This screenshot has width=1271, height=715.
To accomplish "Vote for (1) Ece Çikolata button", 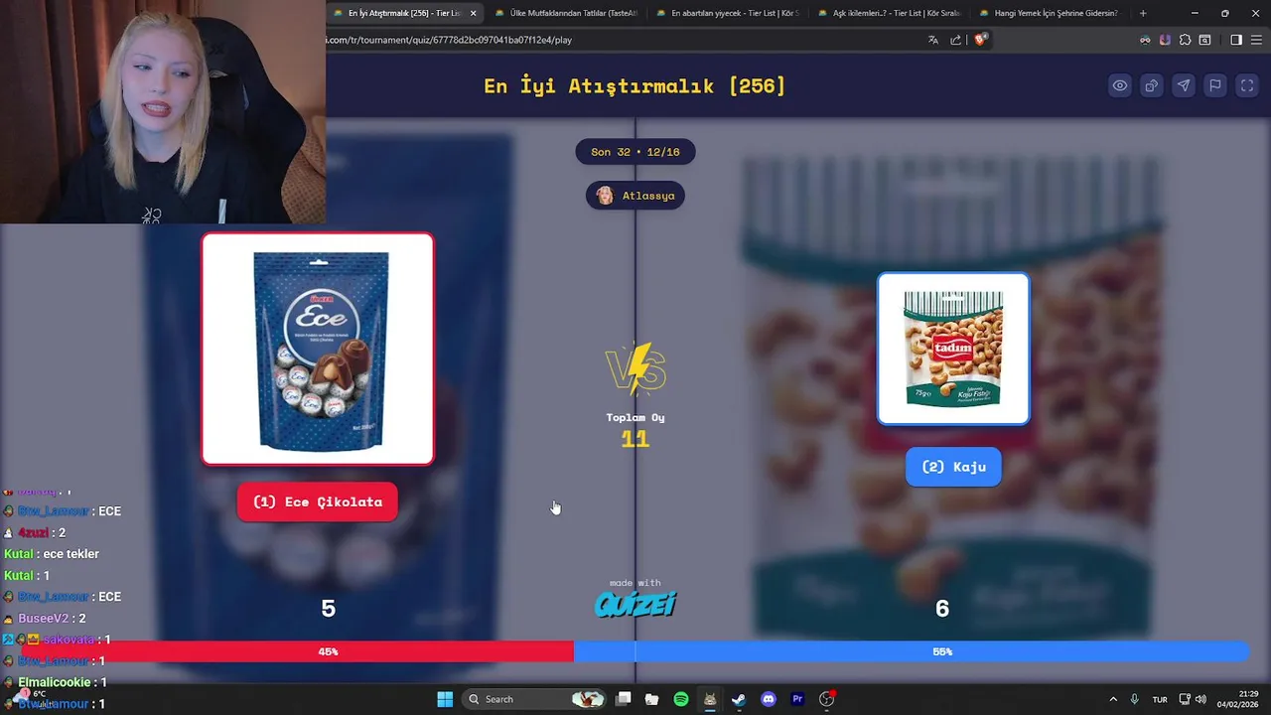I will coord(318,501).
